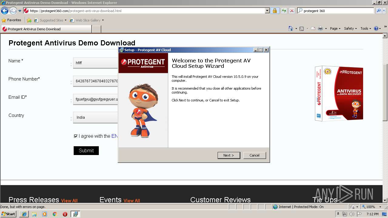Expand the print options dropdown arrow
Screen dimensions: 388x218
click(x=326, y=28)
